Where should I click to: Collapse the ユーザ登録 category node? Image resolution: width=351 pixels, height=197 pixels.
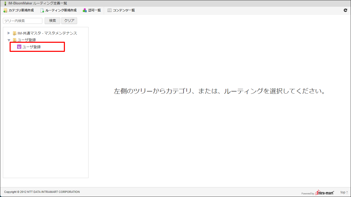[9, 40]
